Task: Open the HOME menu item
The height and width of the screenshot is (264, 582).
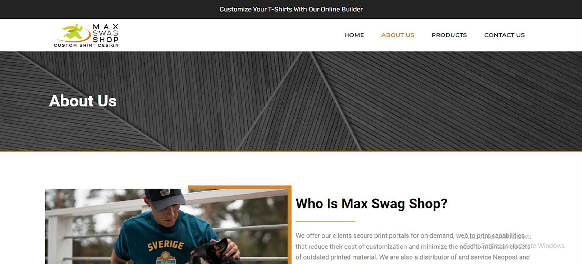Action: [x=354, y=35]
